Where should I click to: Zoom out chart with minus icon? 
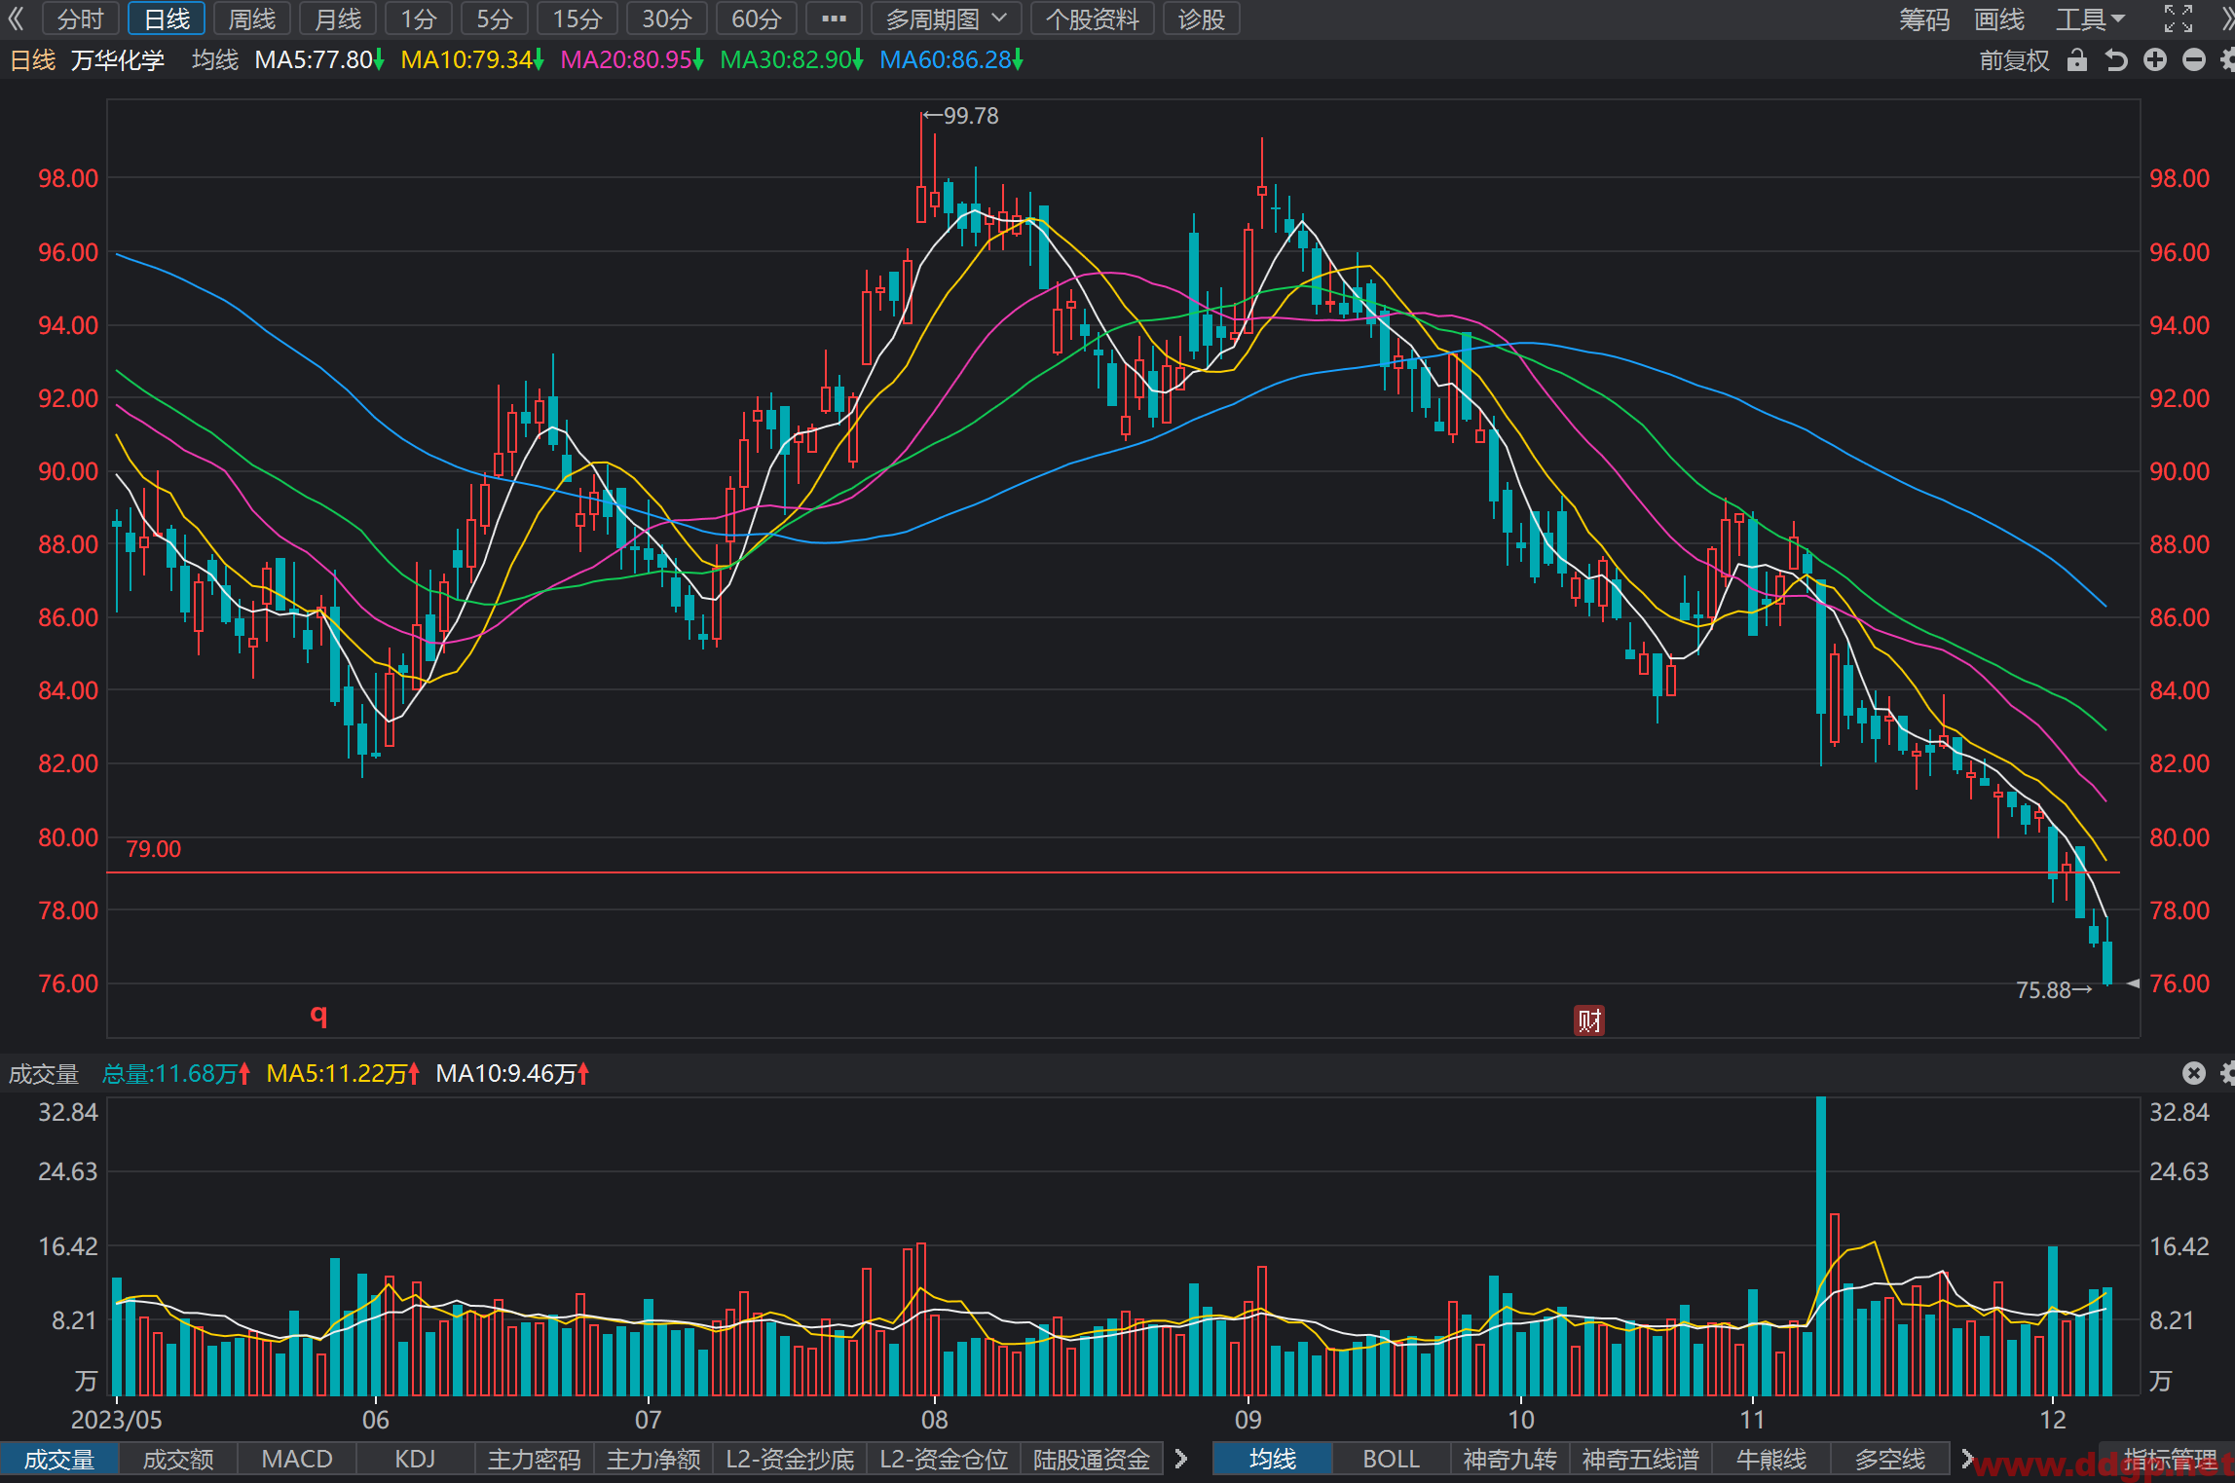2193,60
